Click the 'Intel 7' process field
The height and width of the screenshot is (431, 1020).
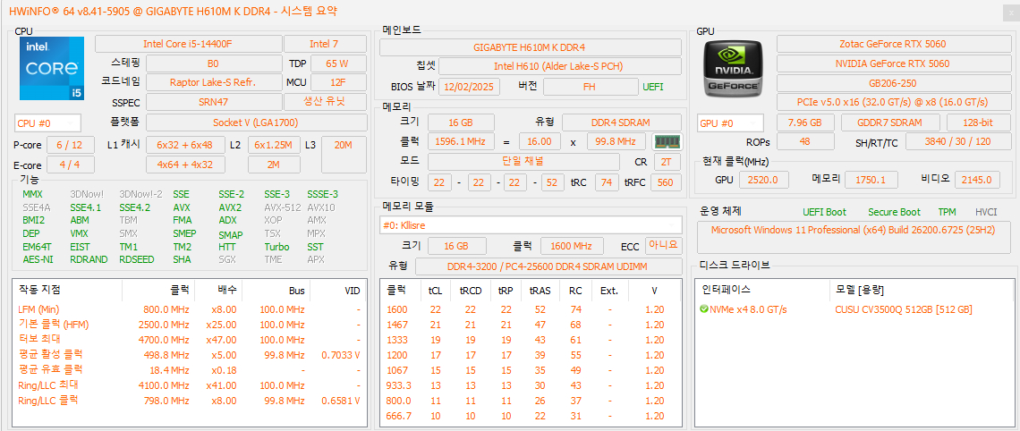(x=324, y=44)
